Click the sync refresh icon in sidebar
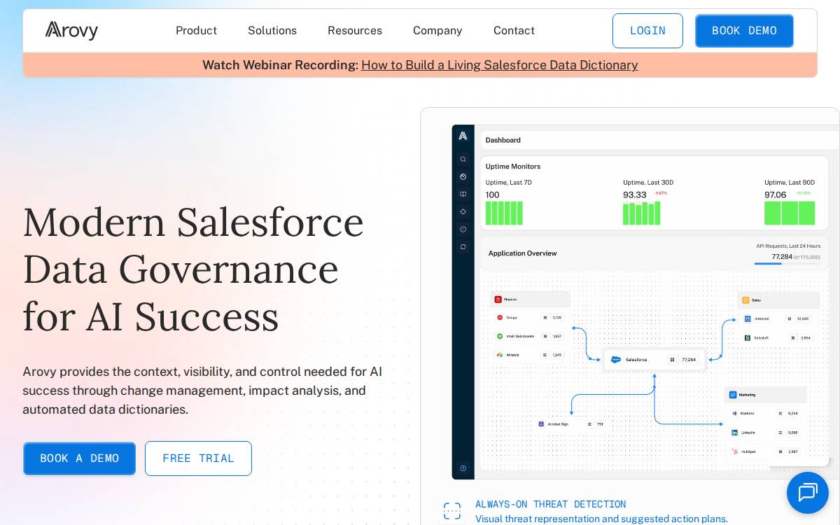The width and height of the screenshot is (840, 525). 463,246
